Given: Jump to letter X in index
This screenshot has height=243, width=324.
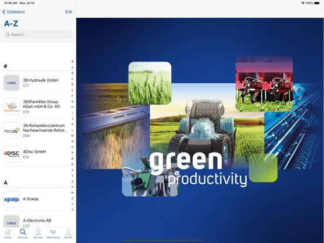Looking at the screenshot, I should (x=72, y=198).
